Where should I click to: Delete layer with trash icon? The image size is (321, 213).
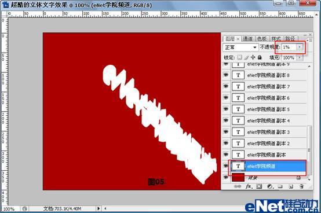301,186
